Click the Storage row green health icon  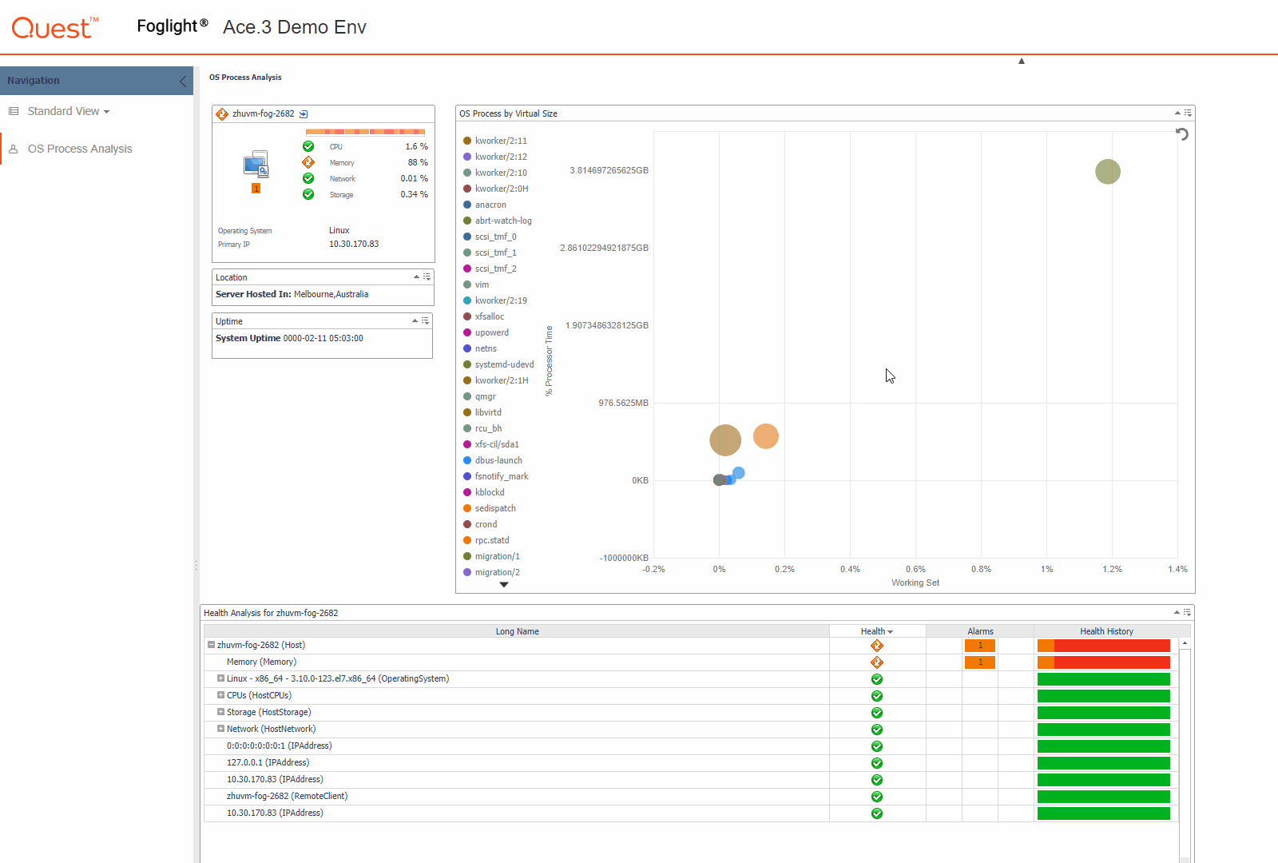(x=877, y=713)
